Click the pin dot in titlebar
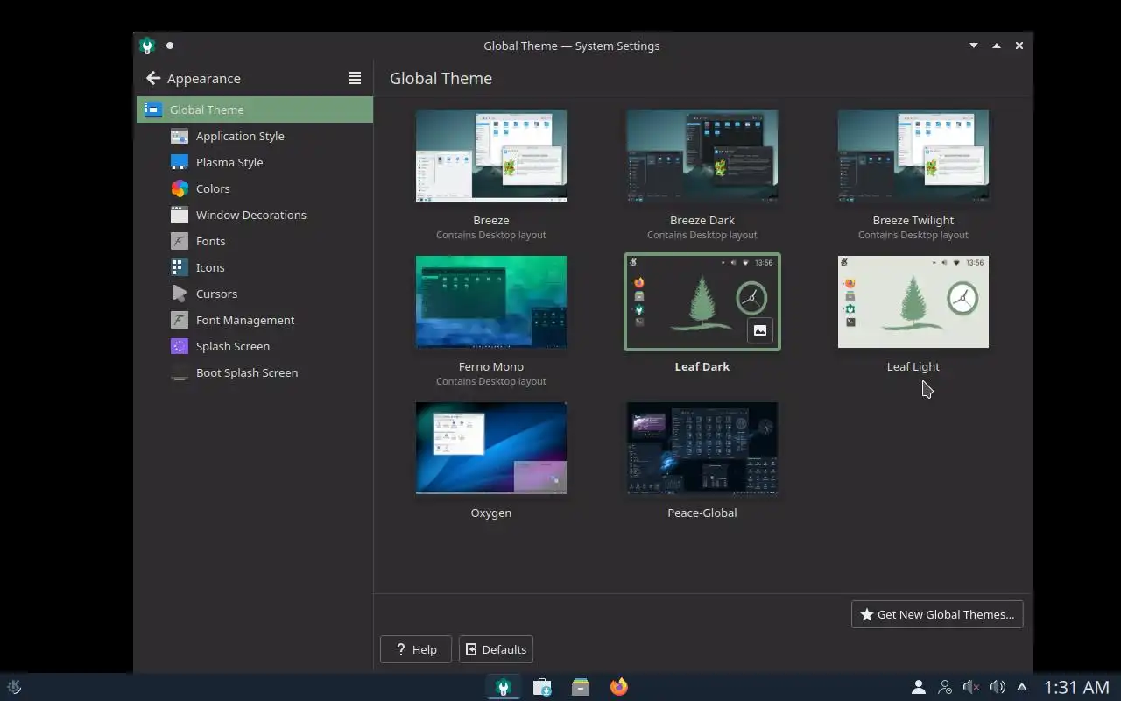The height and width of the screenshot is (701, 1121). 170,46
